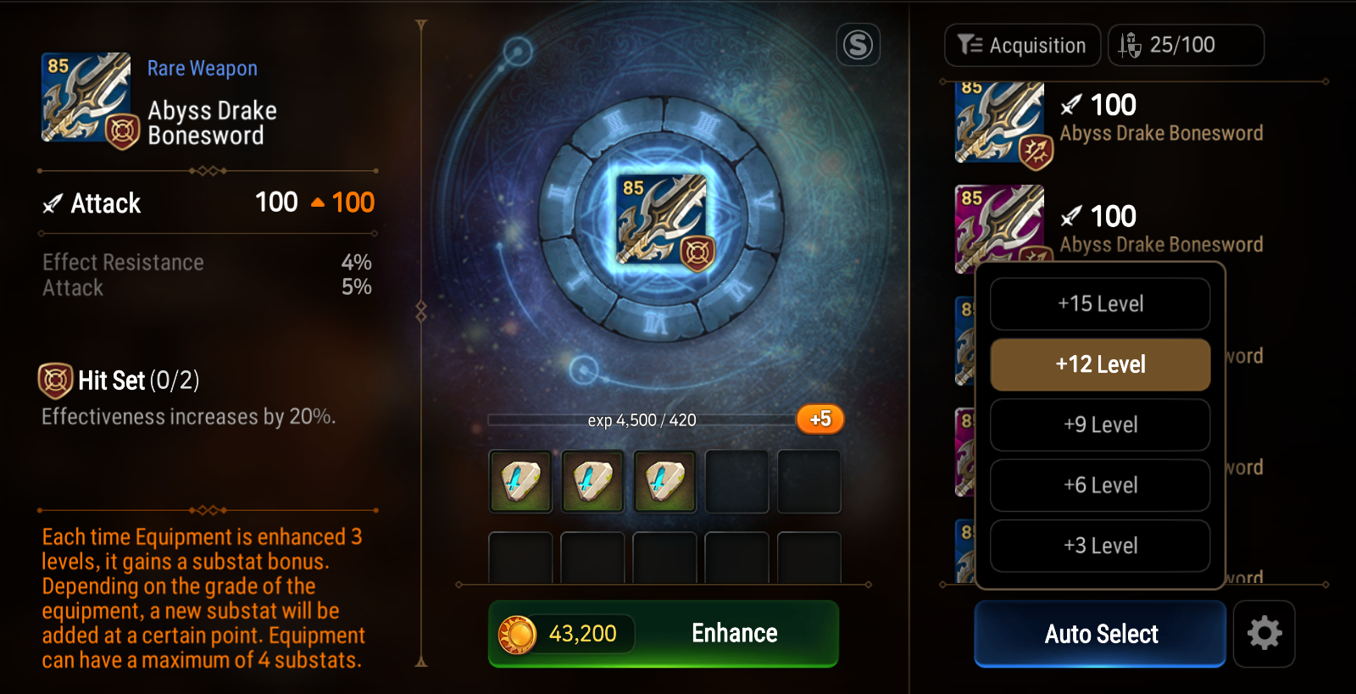Click the Abyss Drake Bonesword center icon
Viewport: 1356px width, 694px height.
pyautogui.click(x=663, y=220)
